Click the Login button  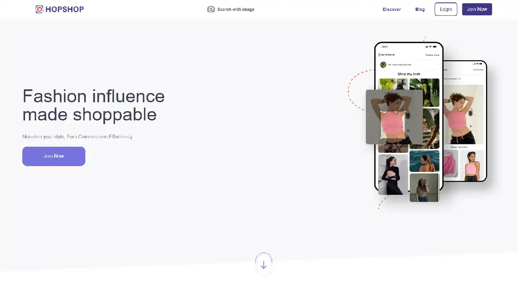click(446, 9)
